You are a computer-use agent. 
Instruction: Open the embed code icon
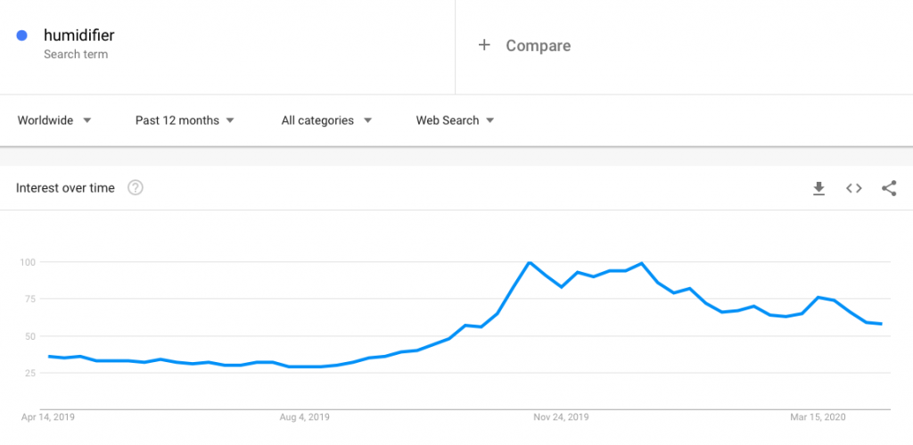[x=854, y=188]
